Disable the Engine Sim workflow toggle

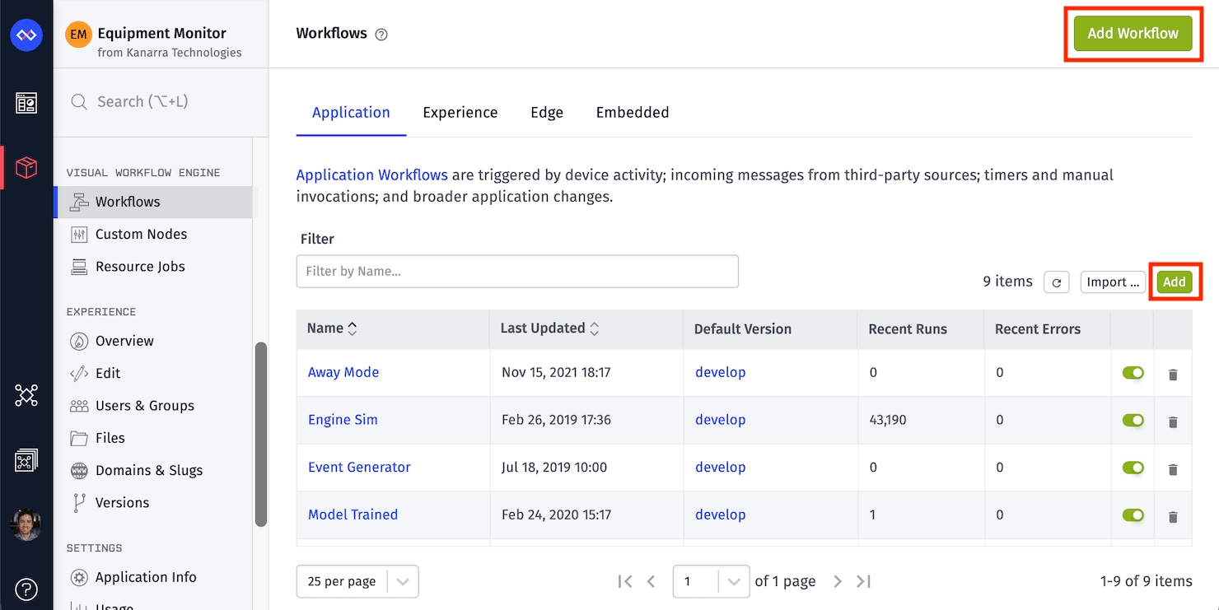[1133, 420]
